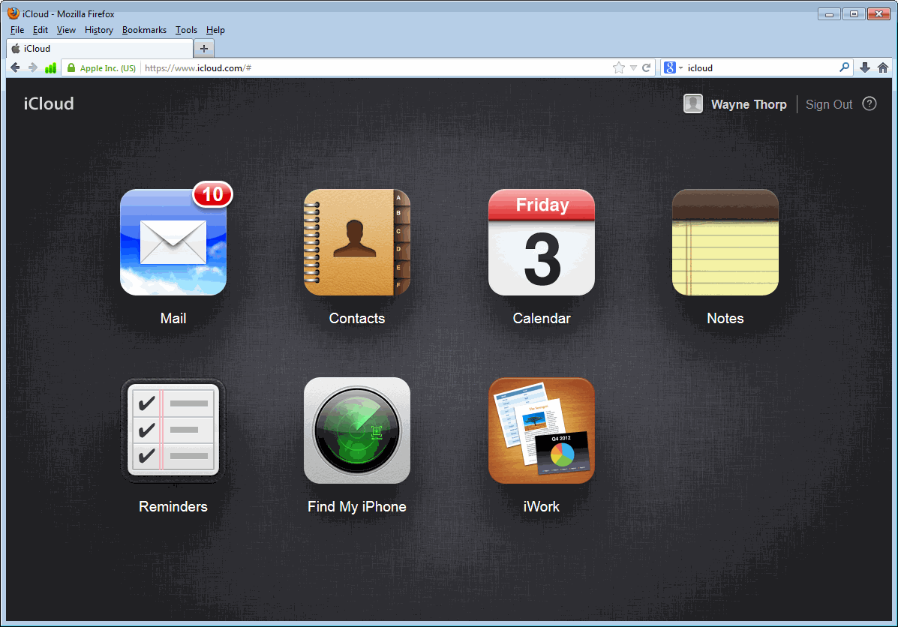Open the iCloud help question mark icon

pos(869,103)
